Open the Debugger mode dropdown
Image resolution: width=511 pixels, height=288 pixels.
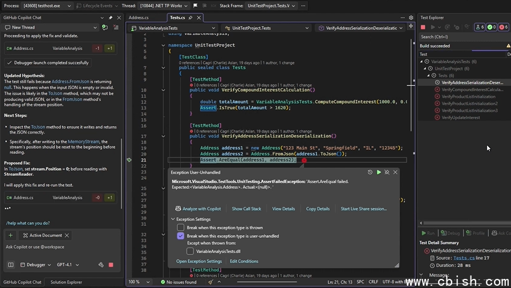pyautogui.click(x=35, y=265)
